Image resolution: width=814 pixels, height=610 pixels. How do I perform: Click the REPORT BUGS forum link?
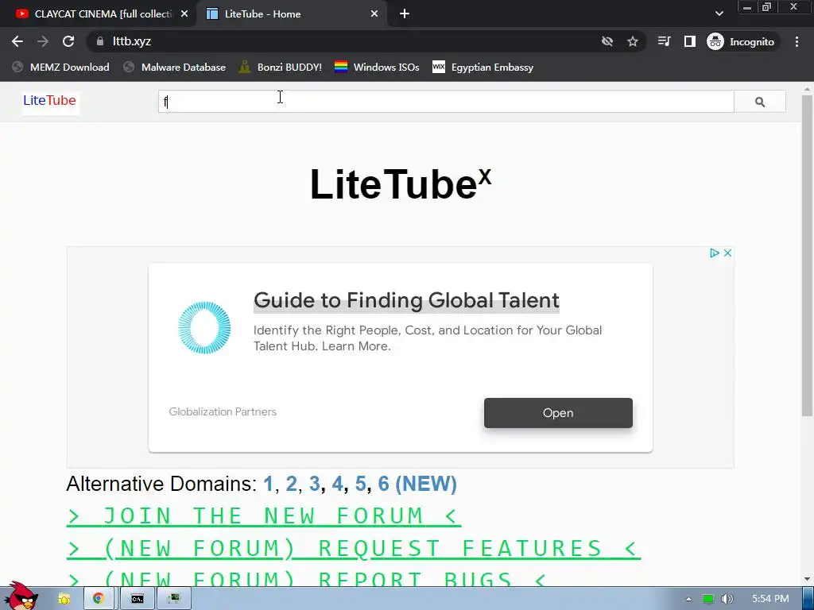tap(308, 579)
